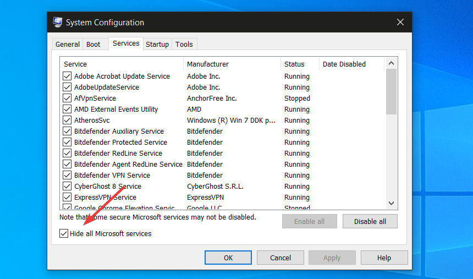Screen dimensions: 473x279
Task: Uncheck Adobe Acrobat Update Service
Action: coord(67,76)
